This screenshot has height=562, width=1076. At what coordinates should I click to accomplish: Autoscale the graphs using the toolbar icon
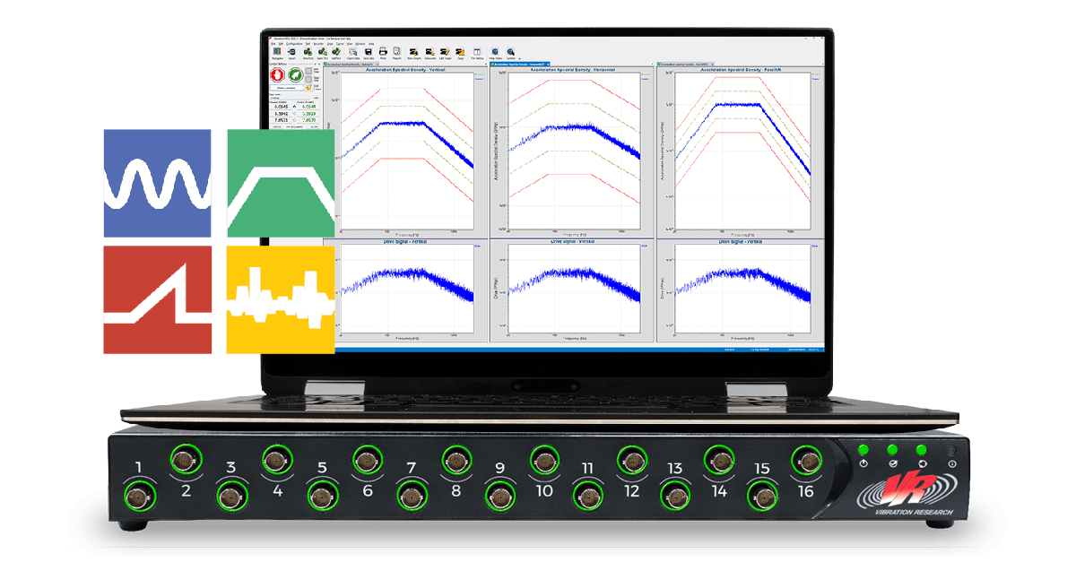coord(429,50)
